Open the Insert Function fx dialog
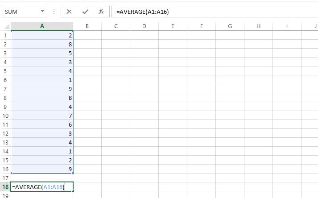 (x=101, y=12)
